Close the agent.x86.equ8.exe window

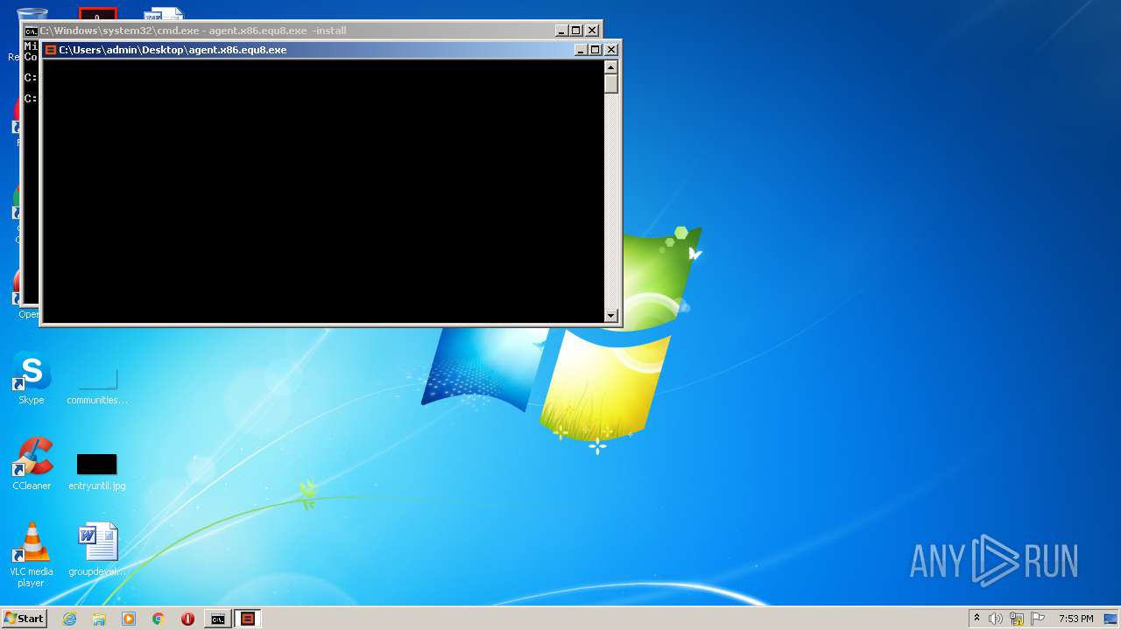tap(611, 50)
